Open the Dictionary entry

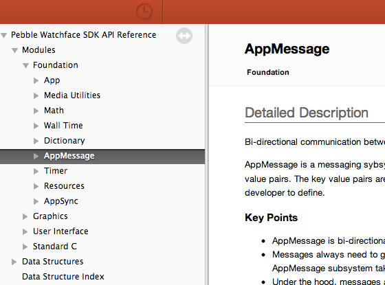tap(65, 141)
